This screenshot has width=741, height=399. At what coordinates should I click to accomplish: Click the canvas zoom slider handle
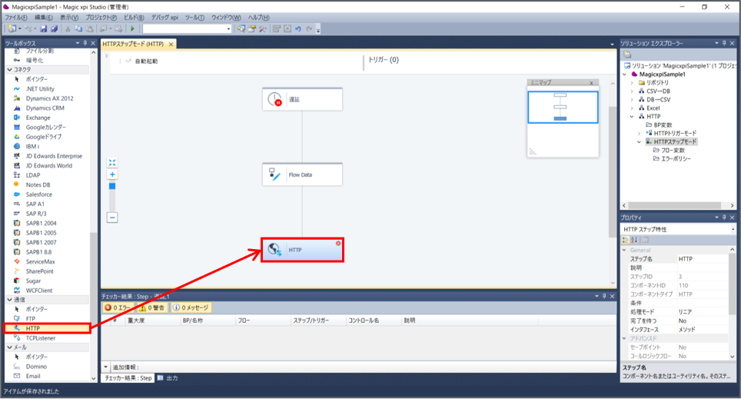pos(112,186)
